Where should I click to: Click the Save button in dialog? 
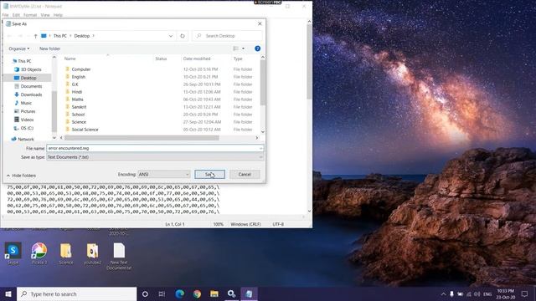[x=209, y=175]
